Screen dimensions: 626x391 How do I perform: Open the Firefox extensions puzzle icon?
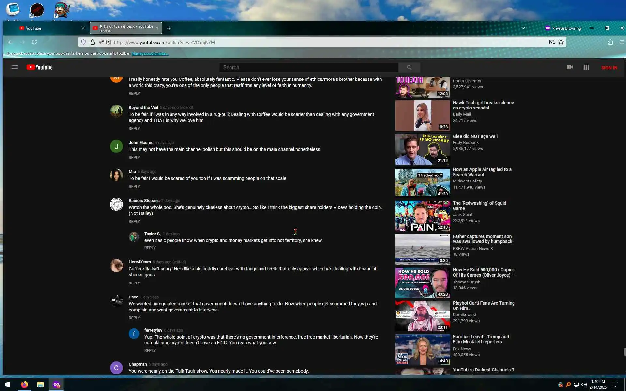(x=610, y=42)
